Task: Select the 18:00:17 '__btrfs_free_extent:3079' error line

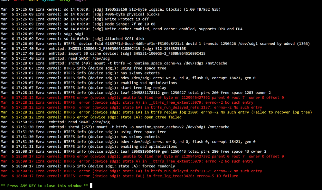Action: pos(127,161)
